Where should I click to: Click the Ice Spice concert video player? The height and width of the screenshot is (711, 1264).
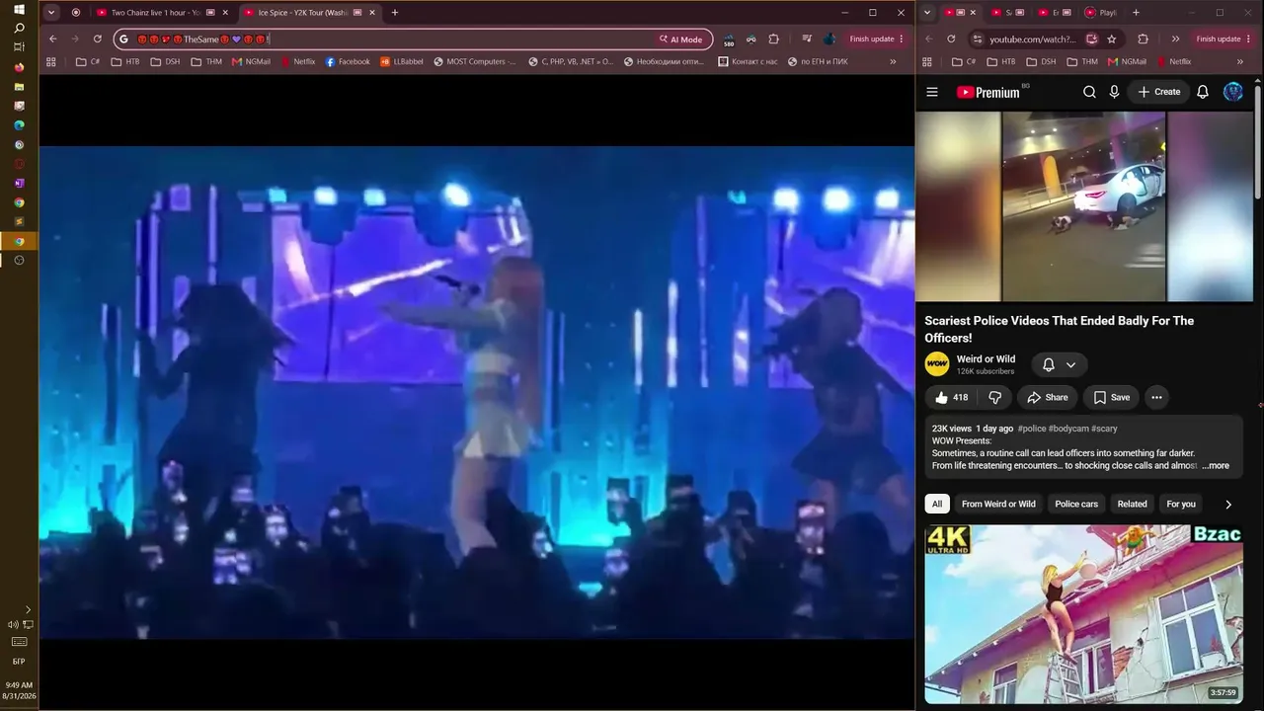[x=477, y=392]
